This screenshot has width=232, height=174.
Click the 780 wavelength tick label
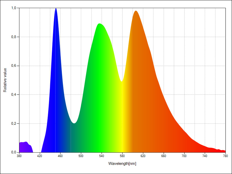(x=225, y=156)
